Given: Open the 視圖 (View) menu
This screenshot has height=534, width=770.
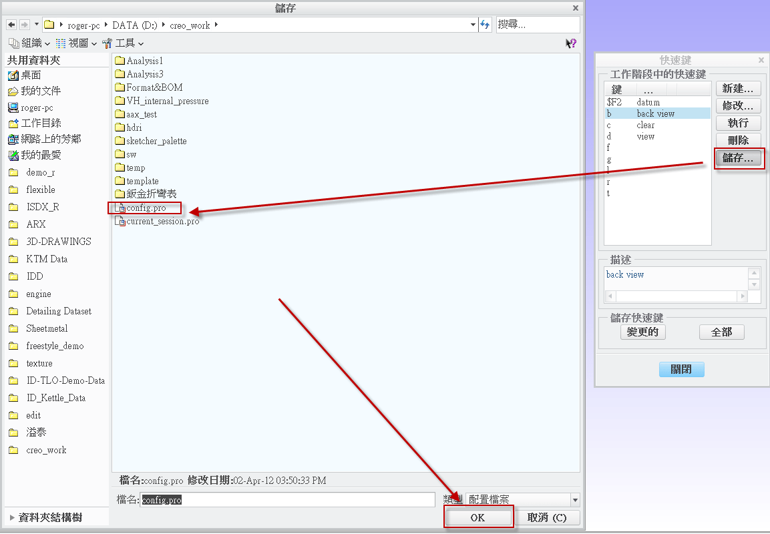Looking at the screenshot, I should [78, 43].
